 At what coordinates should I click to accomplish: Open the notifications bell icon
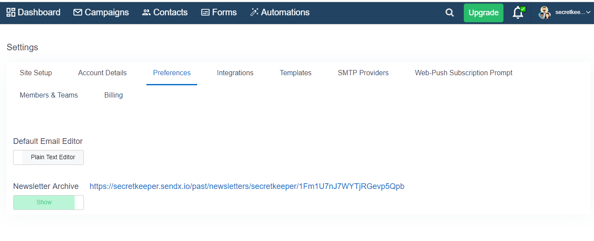[x=518, y=12]
